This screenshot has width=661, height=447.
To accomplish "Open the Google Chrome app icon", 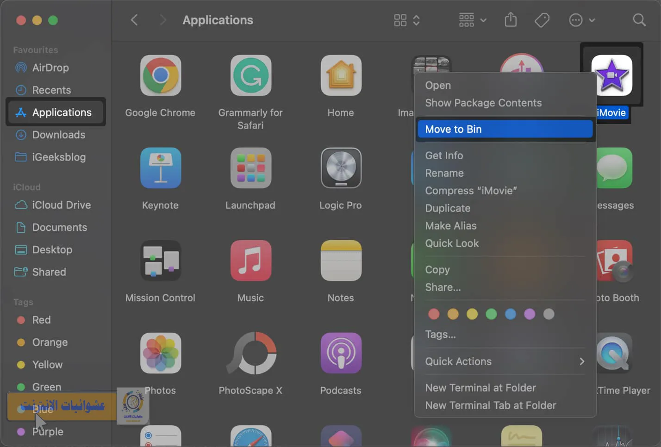I will click(x=160, y=75).
